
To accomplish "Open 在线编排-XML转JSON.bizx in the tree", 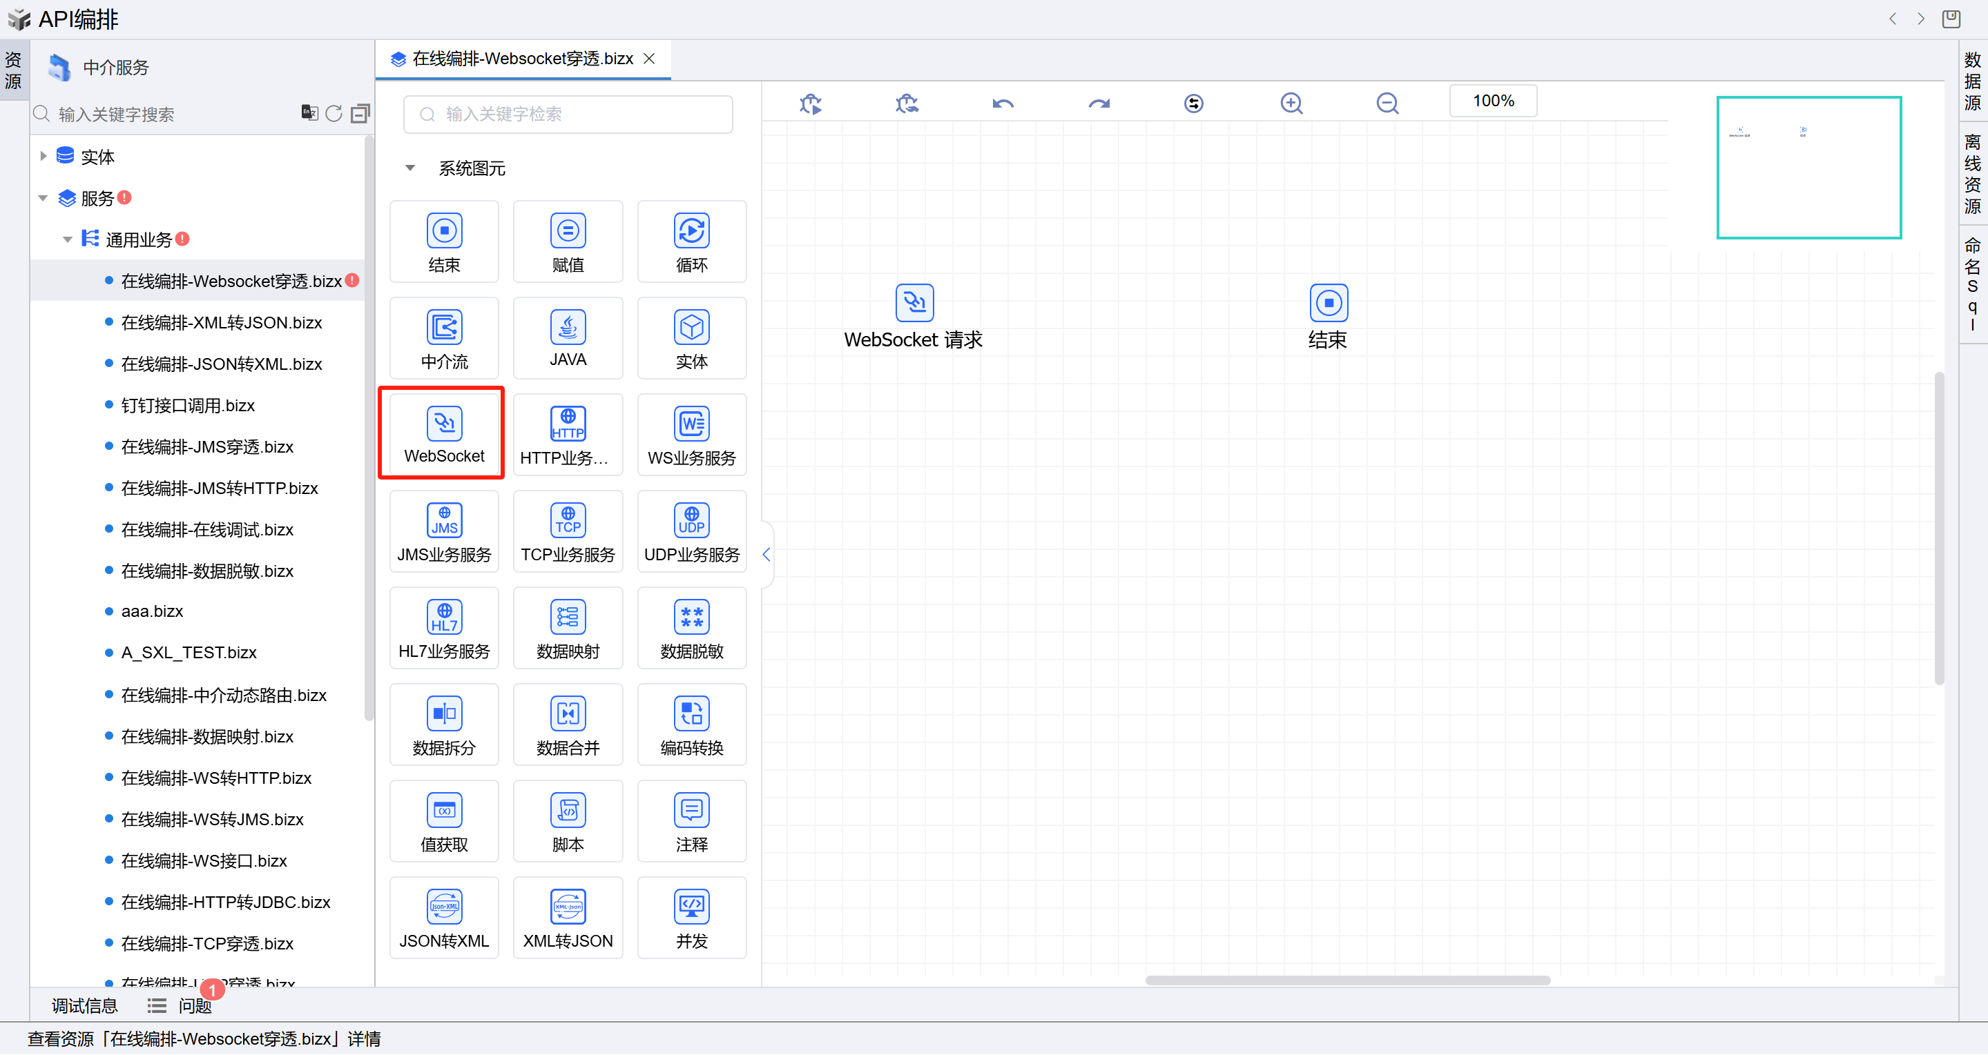I will point(221,322).
